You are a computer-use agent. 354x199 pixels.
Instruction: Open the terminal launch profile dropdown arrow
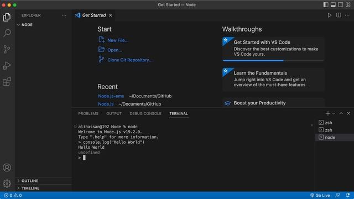(x=334, y=113)
